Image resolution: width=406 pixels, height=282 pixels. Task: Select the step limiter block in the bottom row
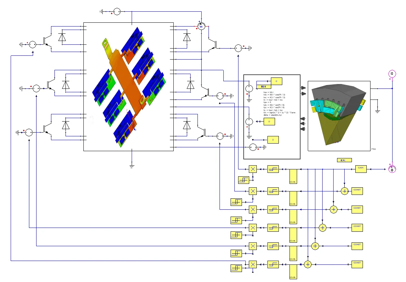273,264
